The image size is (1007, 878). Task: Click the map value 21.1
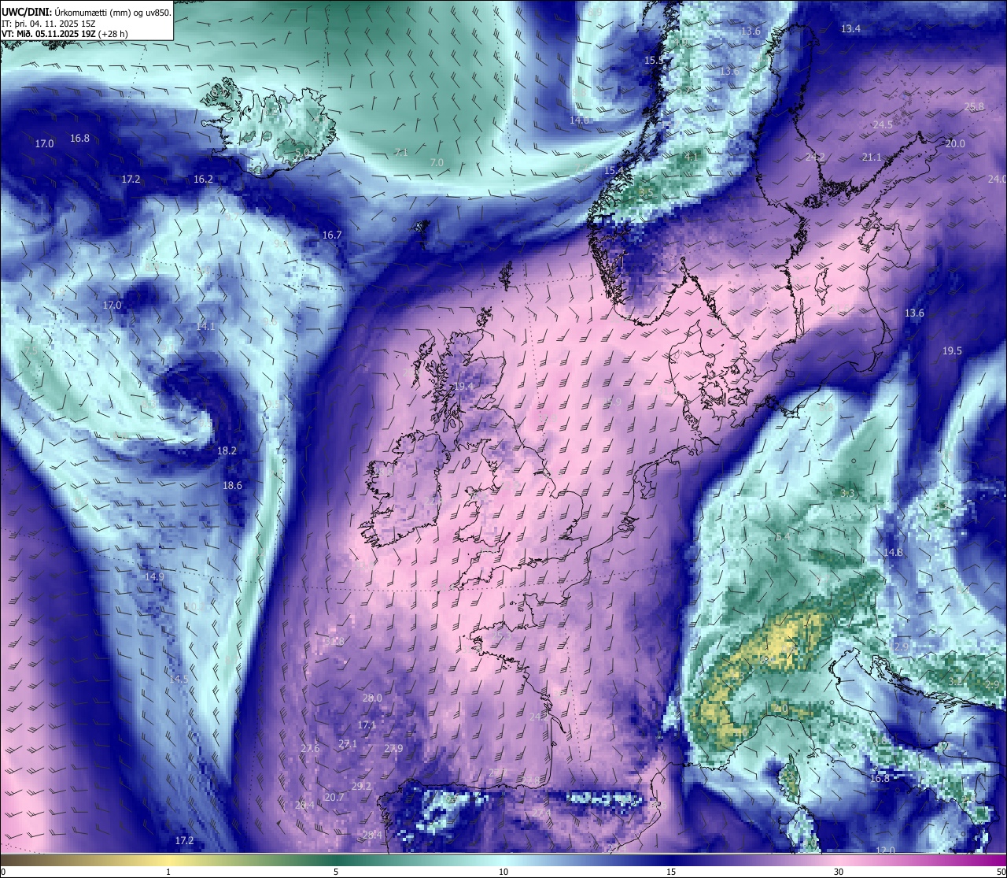pyautogui.click(x=872, y=158)
